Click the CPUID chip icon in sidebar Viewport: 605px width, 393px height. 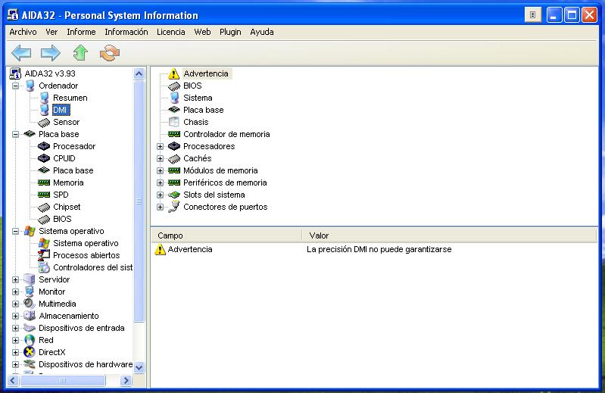pos(44,158)
